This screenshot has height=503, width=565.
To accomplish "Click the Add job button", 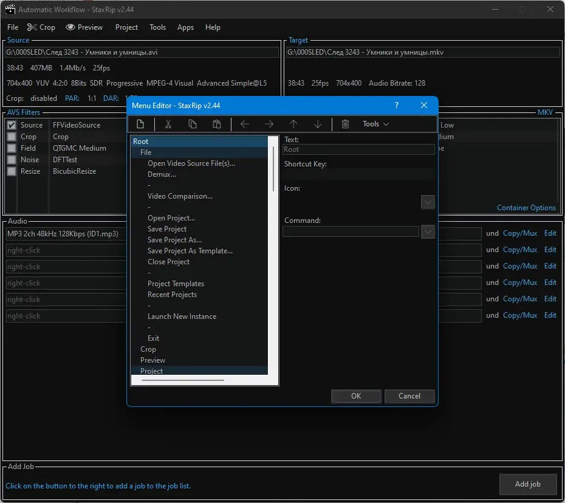I will coord(527,484).
